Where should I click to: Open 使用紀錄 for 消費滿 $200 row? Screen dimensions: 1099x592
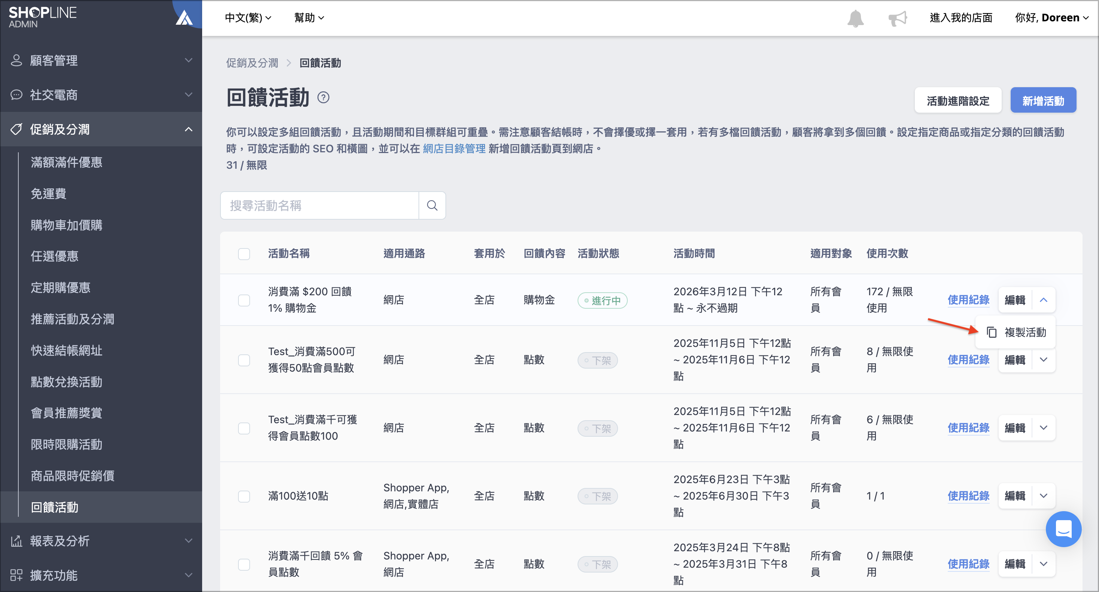tap(968, 300)
